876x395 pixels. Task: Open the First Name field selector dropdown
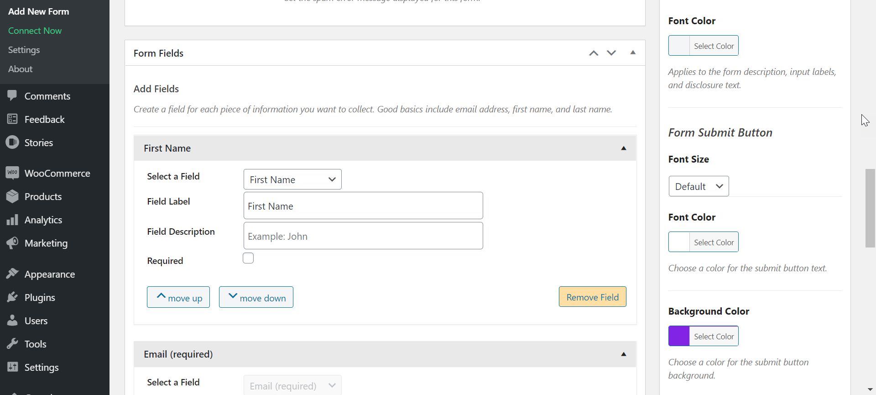click(292, 179)
